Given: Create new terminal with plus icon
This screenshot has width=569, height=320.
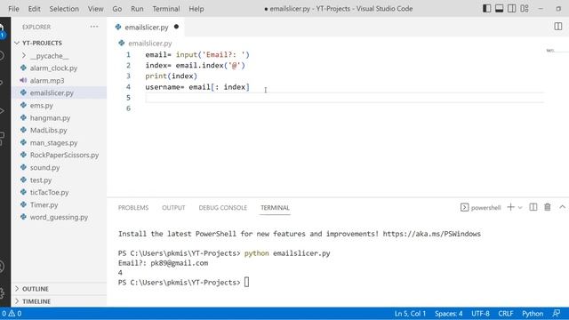Looking at the screenshot, I should pos(510,207).
